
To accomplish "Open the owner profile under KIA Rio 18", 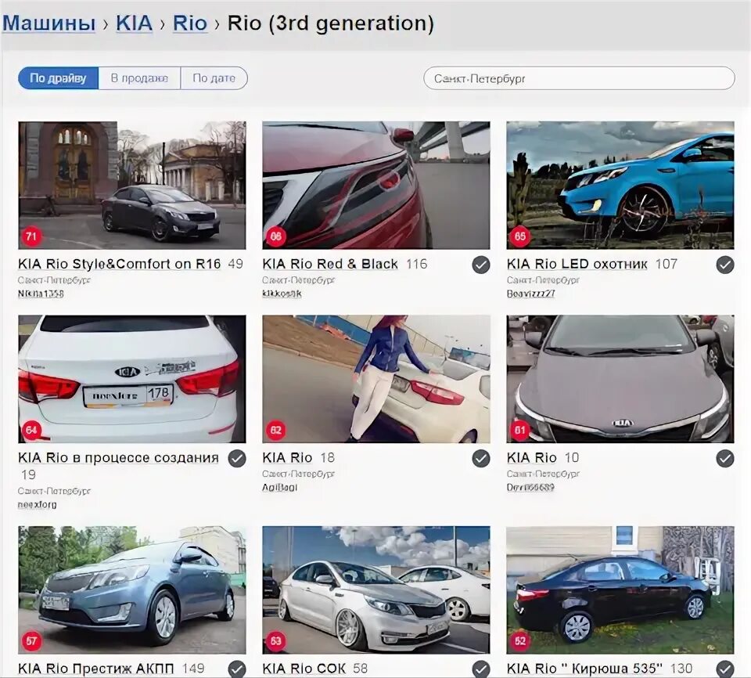I will point(280,487).
